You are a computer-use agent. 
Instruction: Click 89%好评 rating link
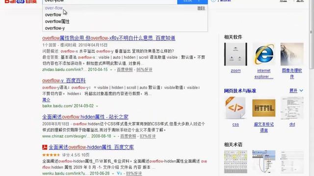coord(134,174)
